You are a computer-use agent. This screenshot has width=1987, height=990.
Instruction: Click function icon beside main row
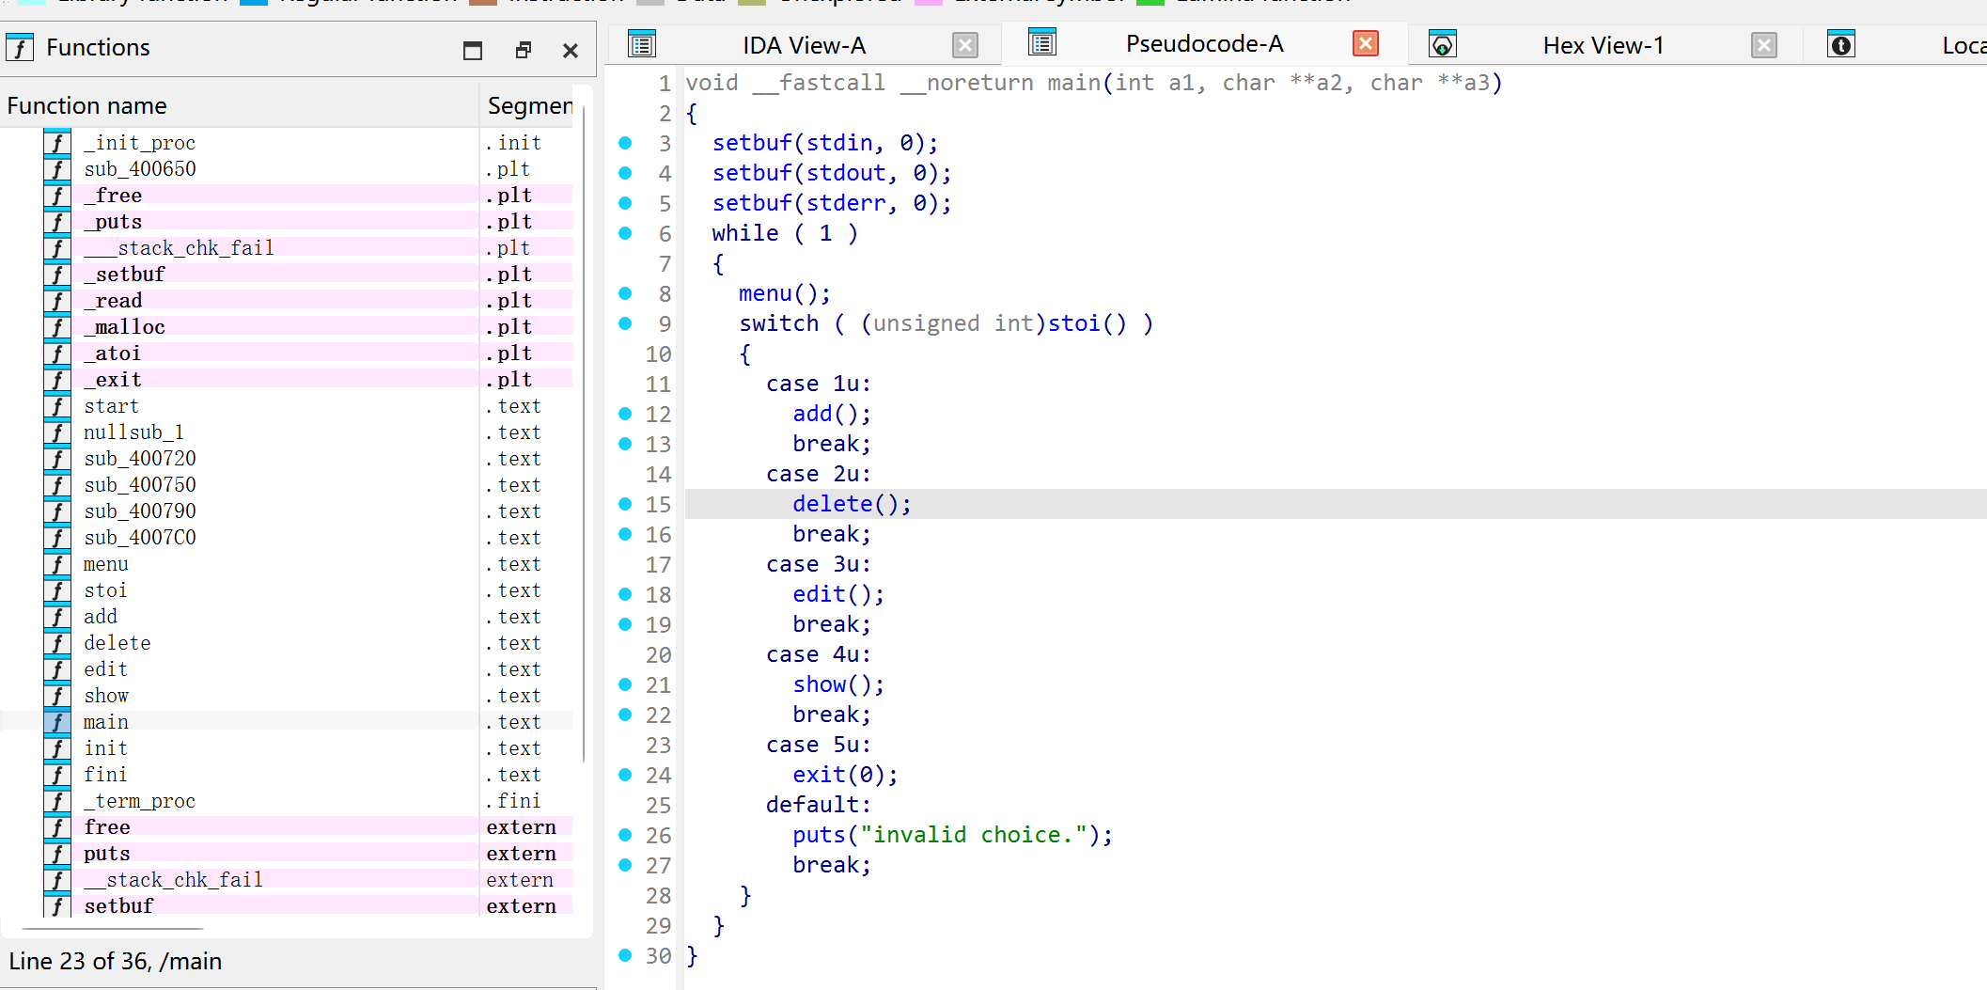57,721
